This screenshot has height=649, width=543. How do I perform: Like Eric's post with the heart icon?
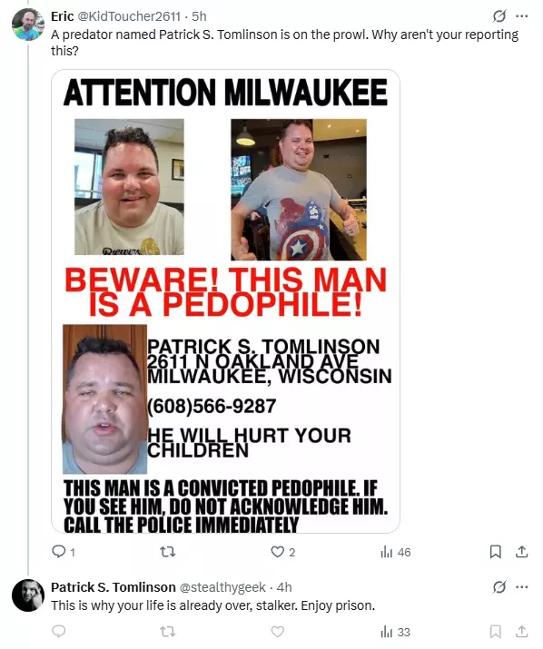pos(277,552)
